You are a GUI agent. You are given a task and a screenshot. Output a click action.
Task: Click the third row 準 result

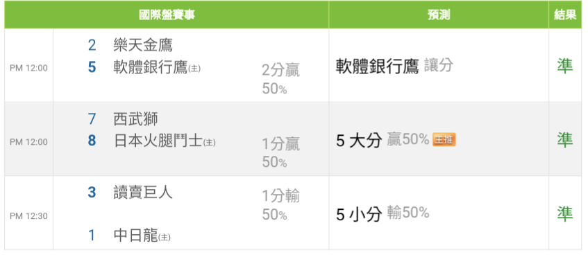(565, 214)
